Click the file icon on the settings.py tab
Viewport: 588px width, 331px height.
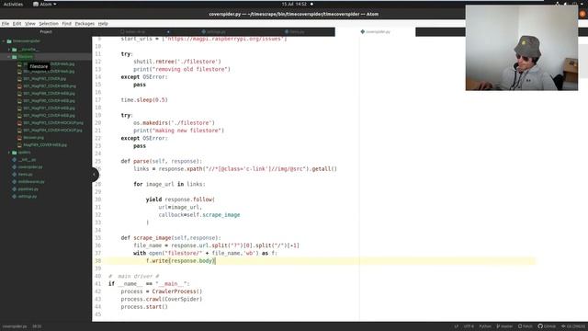[x=204, y=32]
